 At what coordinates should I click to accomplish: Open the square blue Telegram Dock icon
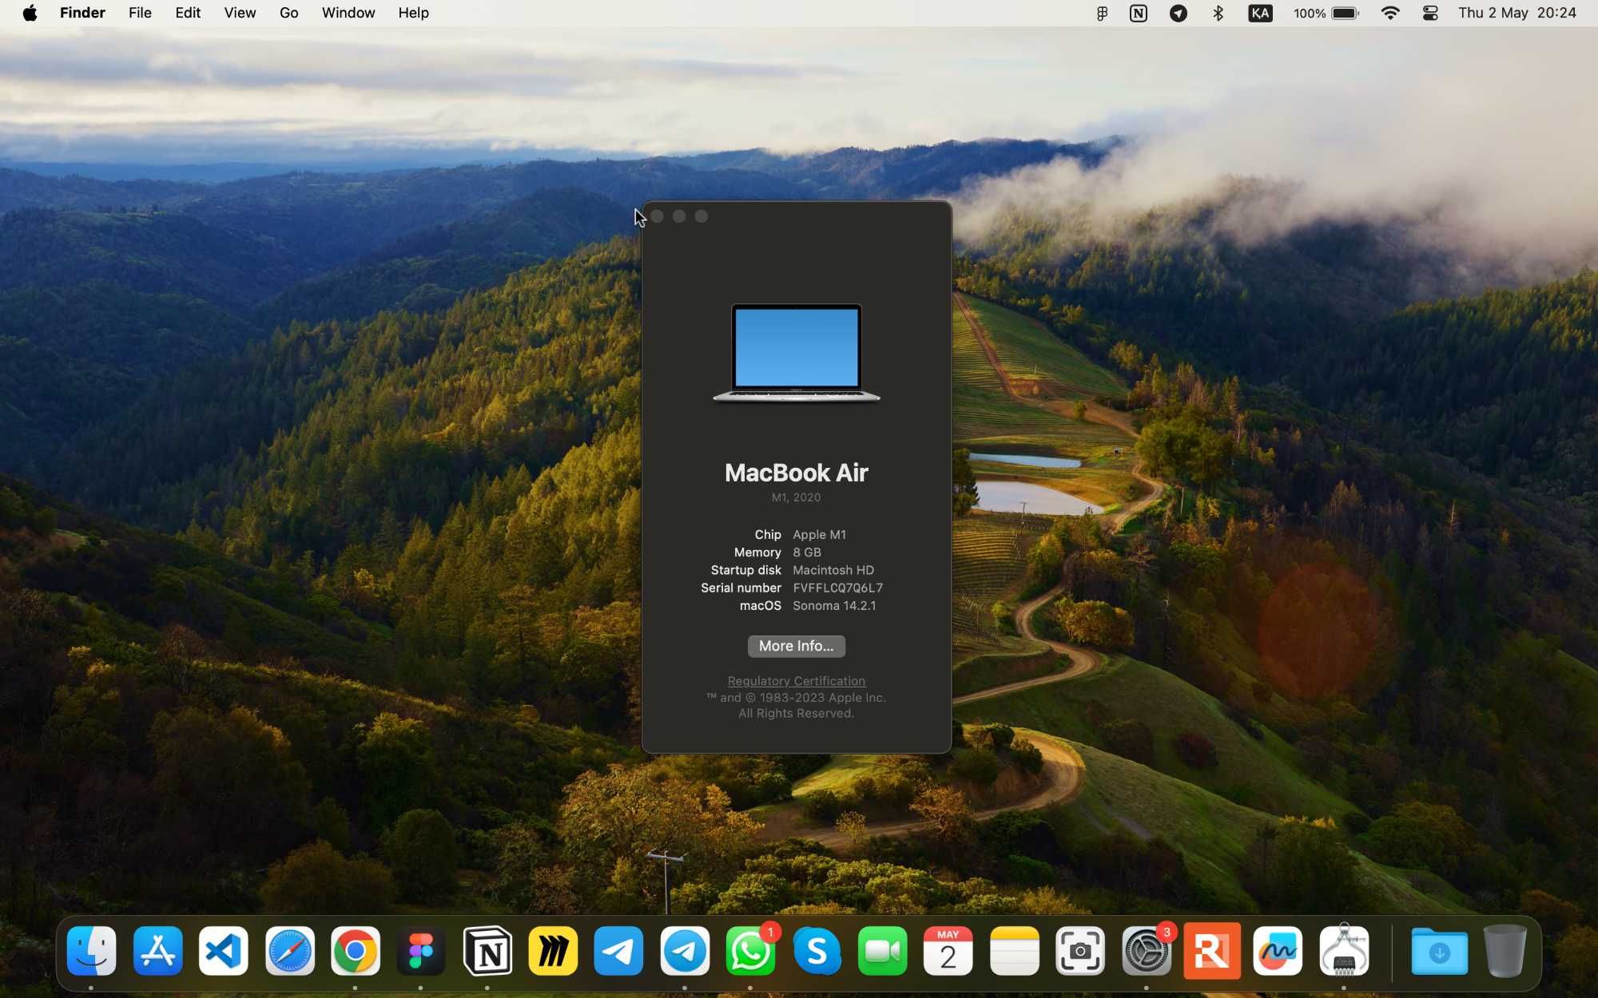pyautogui.click(x=619, y=951)
